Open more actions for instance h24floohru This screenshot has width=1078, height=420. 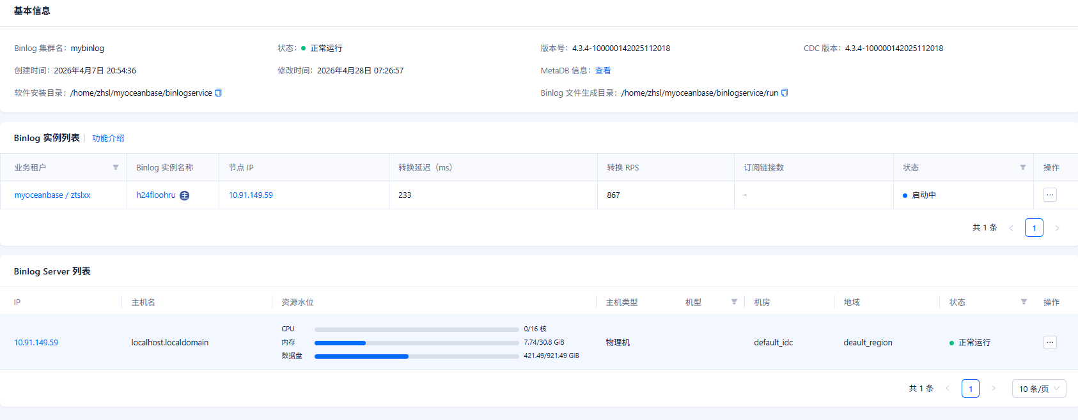coord(1050,195)
